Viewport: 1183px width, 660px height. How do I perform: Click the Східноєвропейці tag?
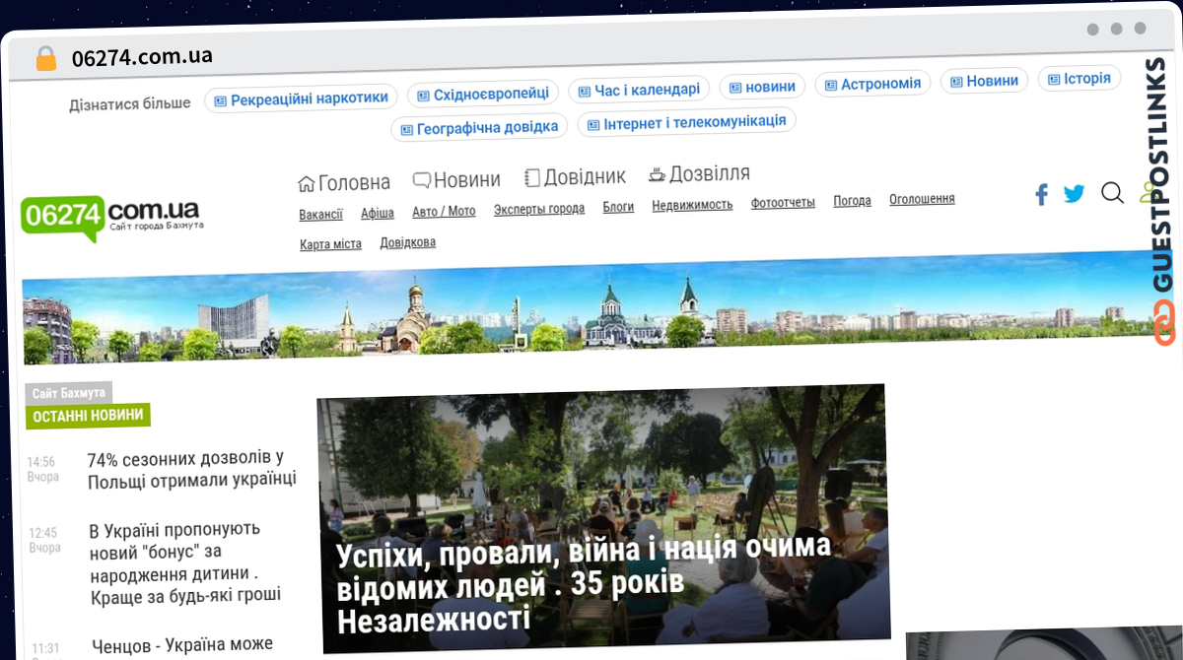483,94
